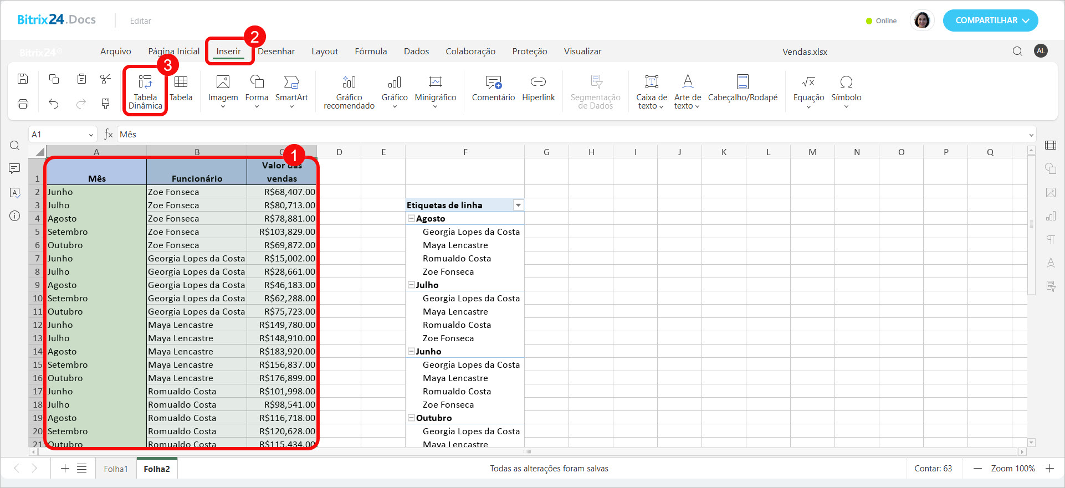Click the Tabela Dinâmica pivot table icon
Screen dimensions: 1065x488
pyautogui.click(x=145, y=83)
